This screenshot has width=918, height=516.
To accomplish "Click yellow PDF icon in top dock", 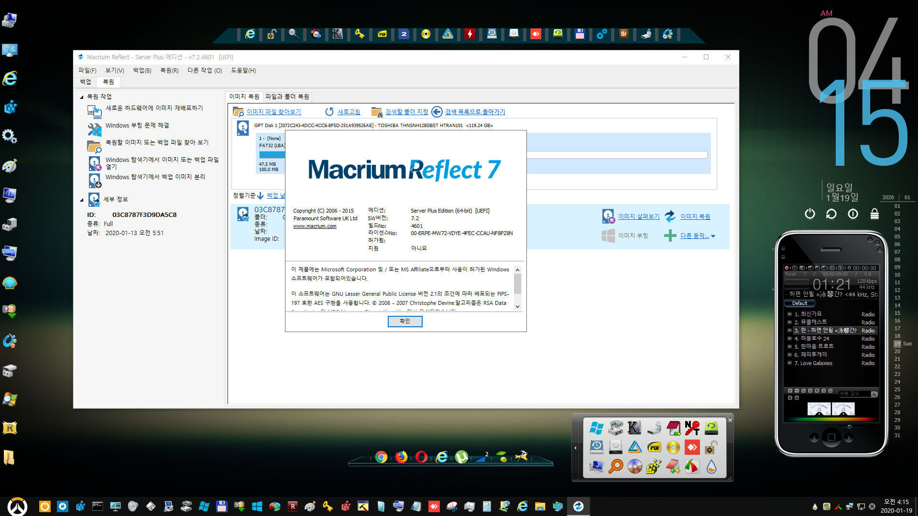I will click(x=382, y=34).
